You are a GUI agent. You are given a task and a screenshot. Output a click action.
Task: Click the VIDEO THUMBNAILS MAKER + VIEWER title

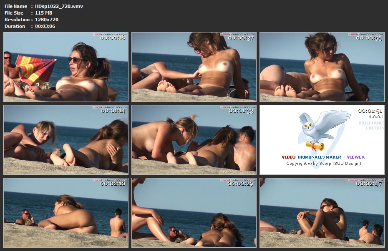click(x=323, y=157)
